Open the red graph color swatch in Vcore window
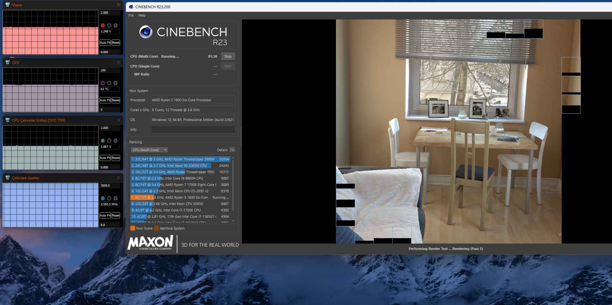Screen dimensions: 612x305 (103, 25)
